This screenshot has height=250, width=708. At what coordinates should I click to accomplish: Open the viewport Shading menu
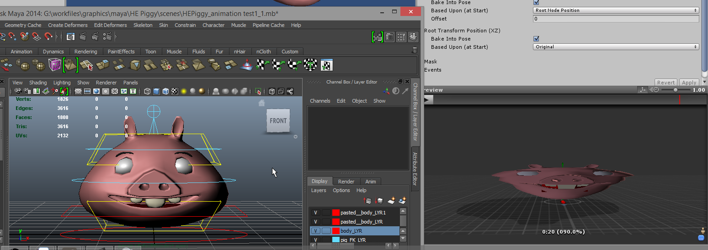pos(38,83)
